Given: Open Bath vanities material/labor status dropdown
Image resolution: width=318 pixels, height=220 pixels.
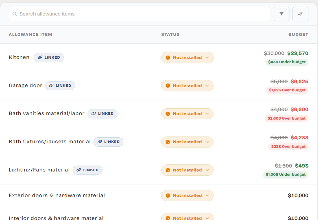Looking at the screenshot, I should coord(188,114).
